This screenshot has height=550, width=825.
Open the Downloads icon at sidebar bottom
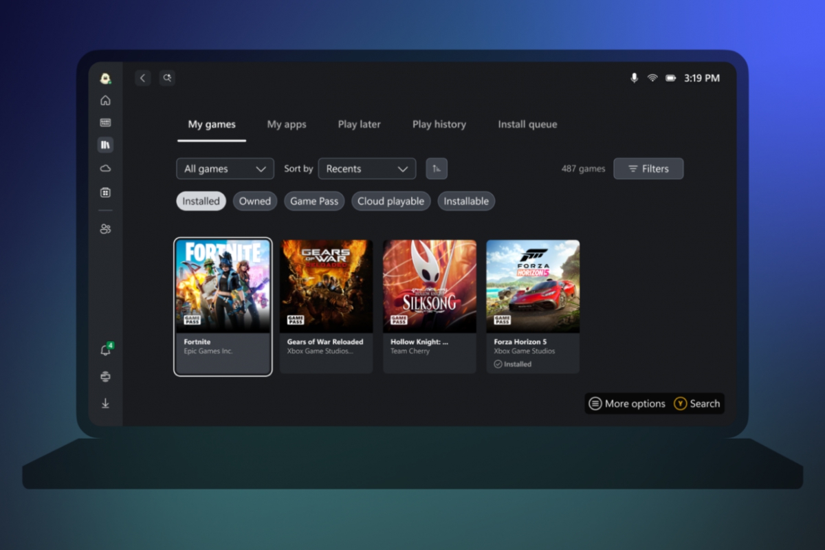click(x=105, y=404)
